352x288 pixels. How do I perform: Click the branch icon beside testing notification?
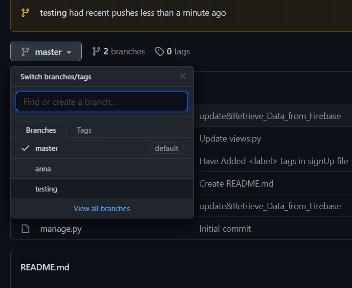pos(25,13)
